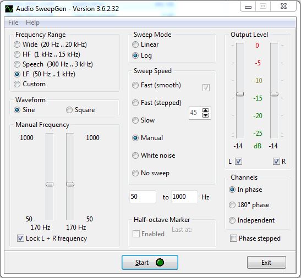The height and width of the screenshot is (278, 301).
Task: Decrease the sweep speed value 45 spinner
Action: tap(205, 115)
